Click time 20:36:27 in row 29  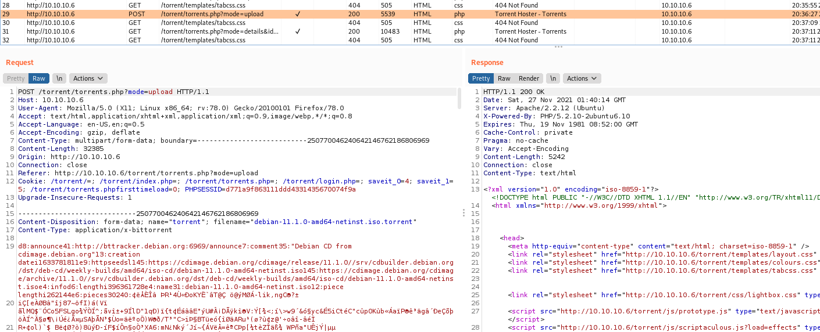pyautogui.click(x=805, y=14)
